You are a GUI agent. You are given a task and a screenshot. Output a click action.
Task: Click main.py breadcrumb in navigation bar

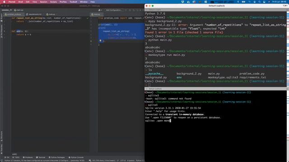point(19,10)
